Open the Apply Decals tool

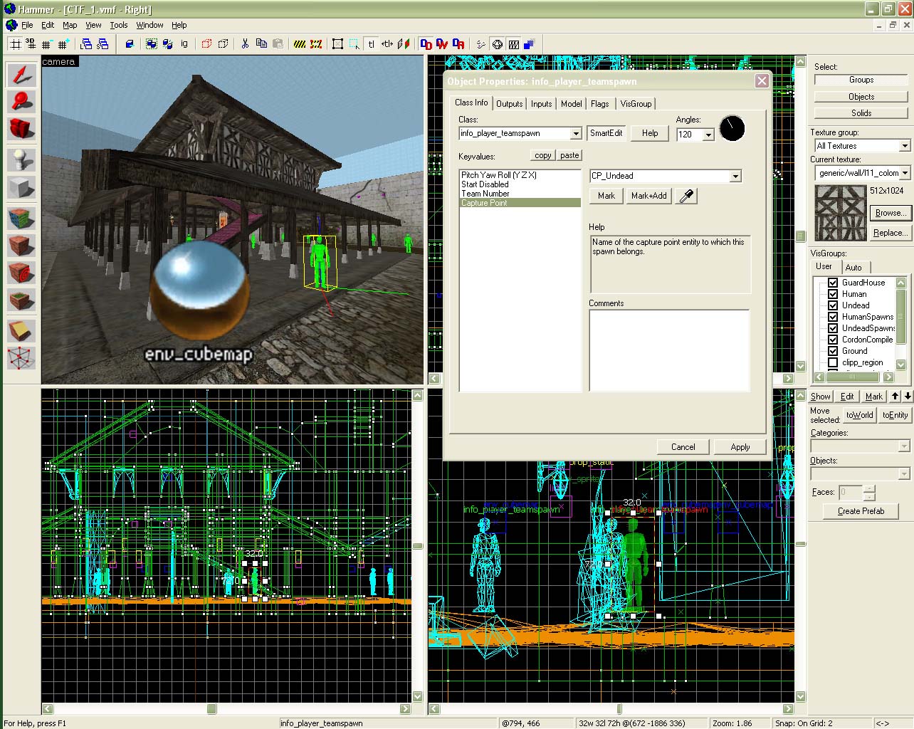coord(21,273)
